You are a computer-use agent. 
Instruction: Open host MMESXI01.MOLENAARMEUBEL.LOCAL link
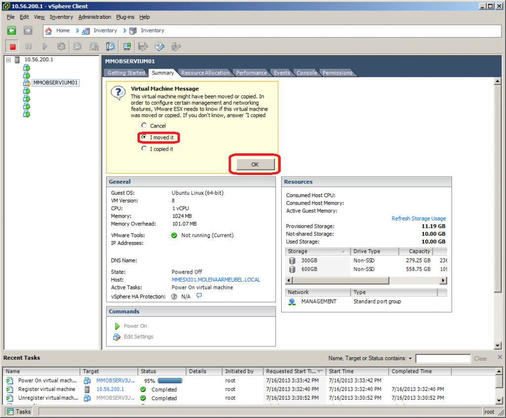[215, 280]
